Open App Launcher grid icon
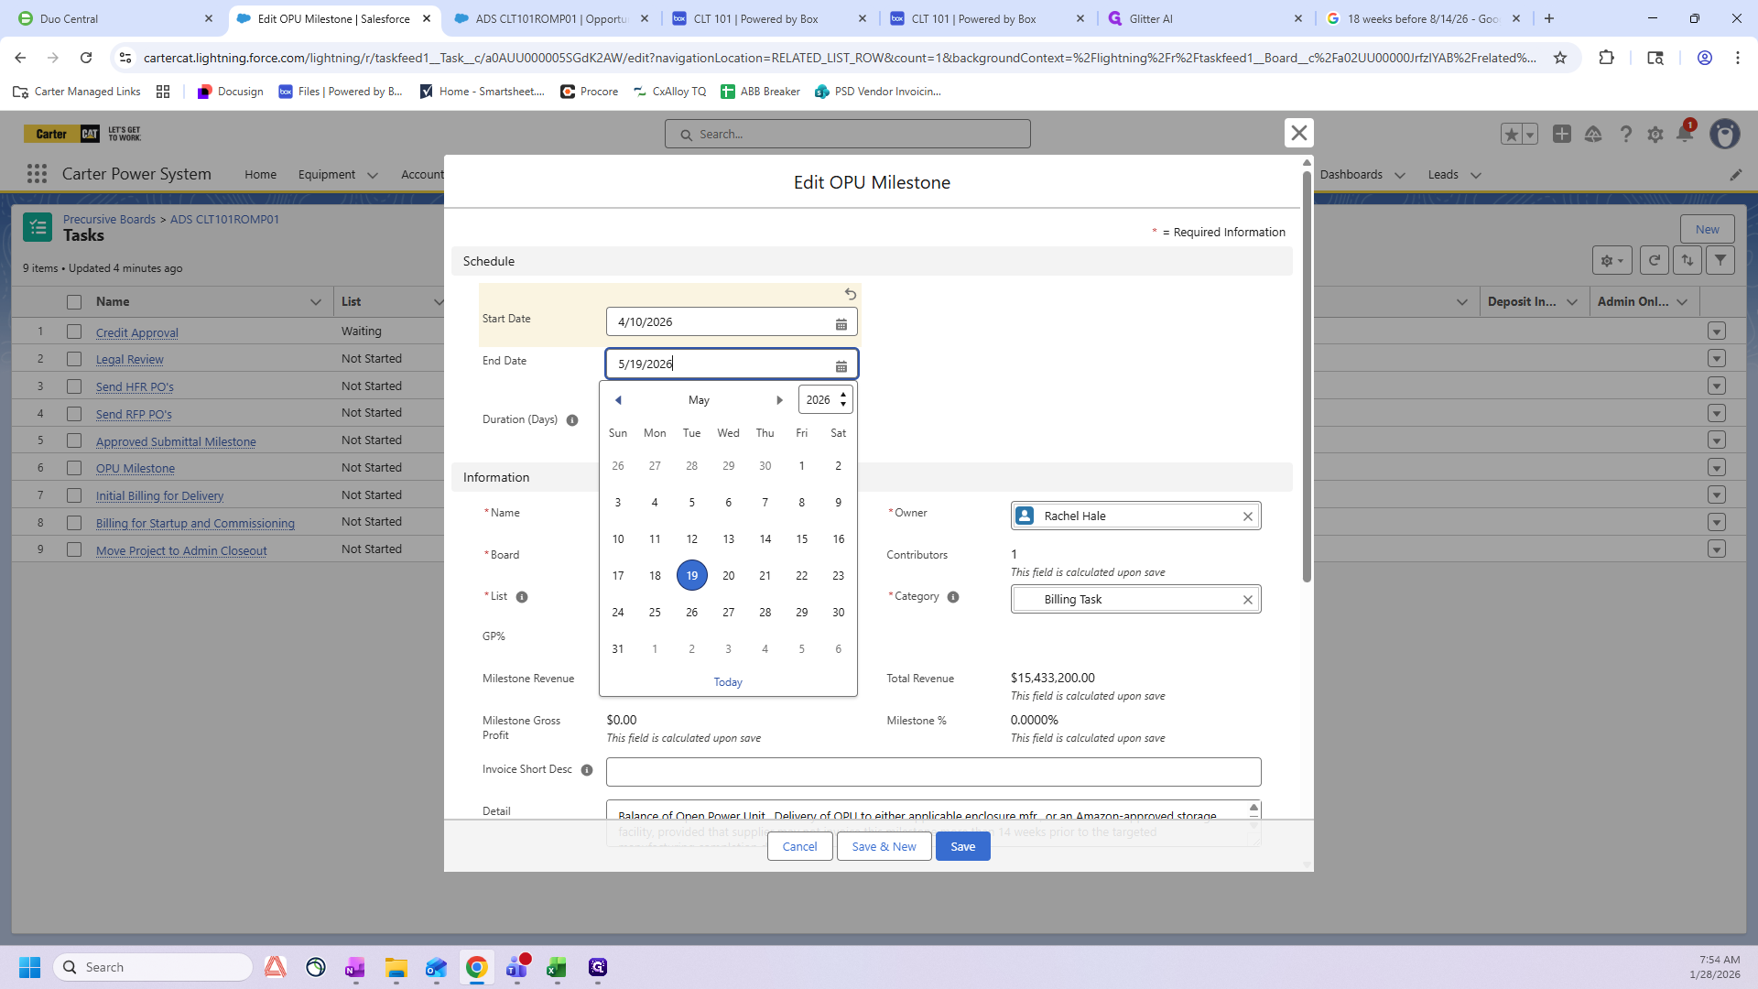Screen dimensions: 1758x989 click(x=37, y=174)
